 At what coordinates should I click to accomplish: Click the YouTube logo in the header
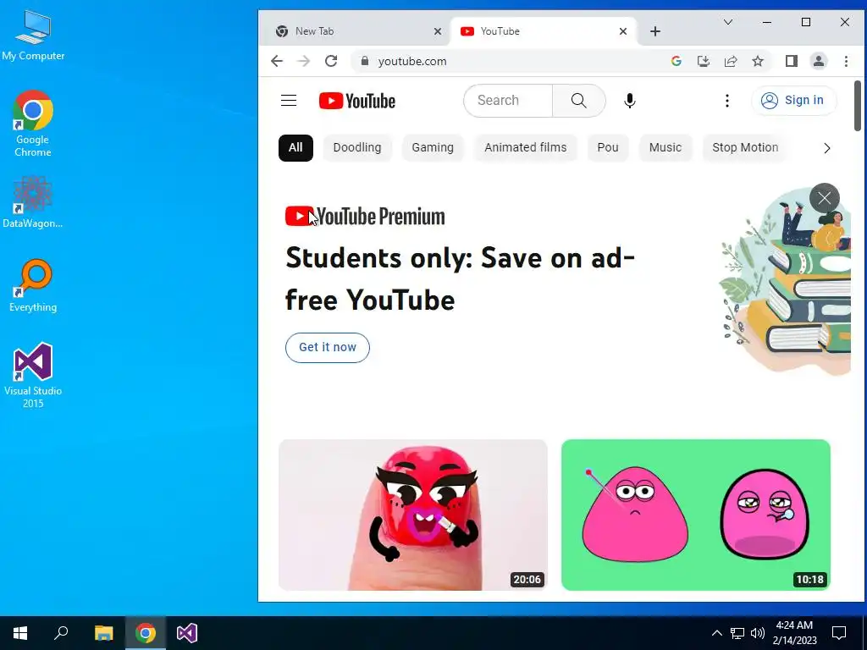(x=357, y=102)
